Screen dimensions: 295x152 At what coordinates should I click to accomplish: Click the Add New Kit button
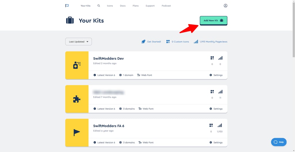tap(213, 20)
